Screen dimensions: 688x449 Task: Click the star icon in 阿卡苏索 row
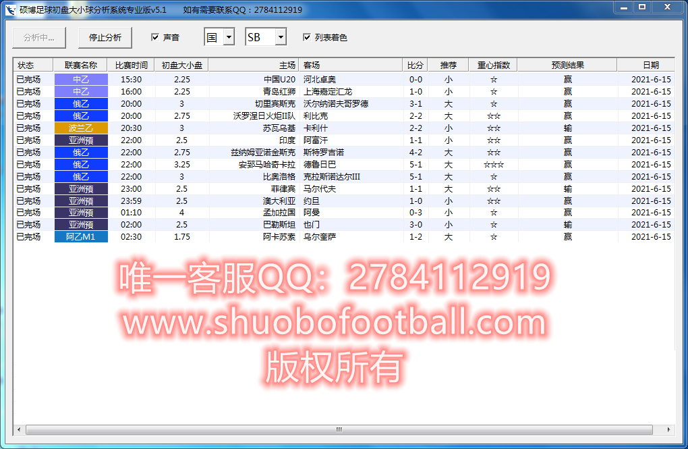494,237
